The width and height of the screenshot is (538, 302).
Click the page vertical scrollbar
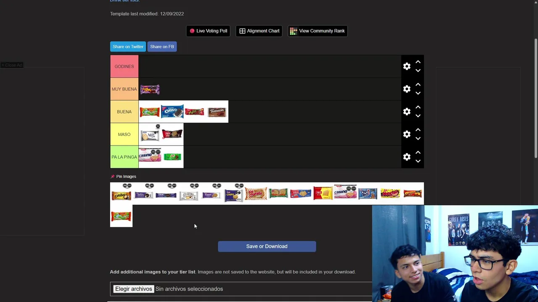[535, 99]
